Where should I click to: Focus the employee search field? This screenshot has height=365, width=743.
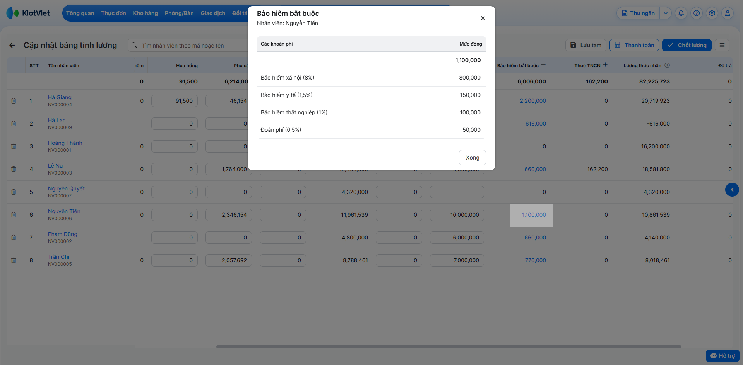[x=188, y=46]
